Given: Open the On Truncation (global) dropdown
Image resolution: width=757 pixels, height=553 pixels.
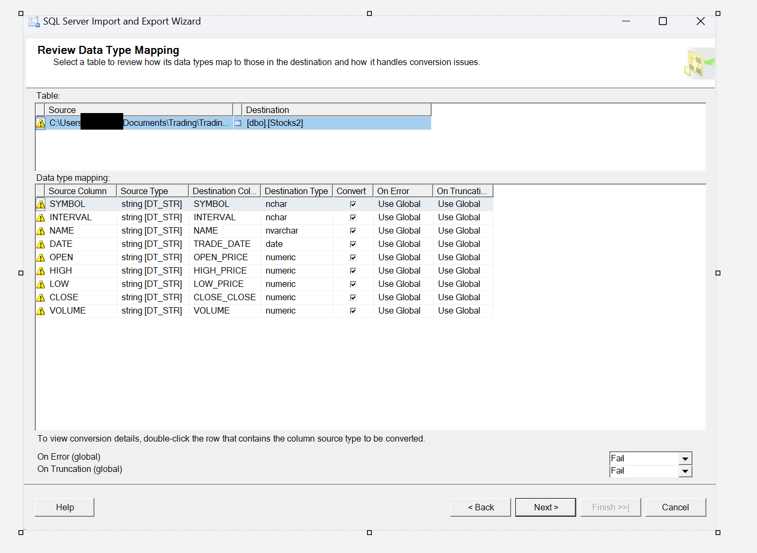Looking at the screenshot, I should click(x=686, y=471).
